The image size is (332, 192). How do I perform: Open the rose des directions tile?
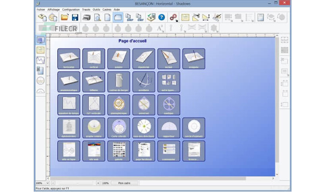point(144,128)
